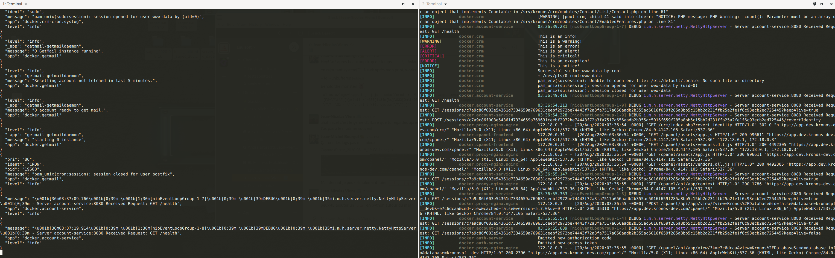Click "nioEventLoopGroup-1-4" thread name in terminal 2
Screen dimensions: 835x258
coord(598,218)
